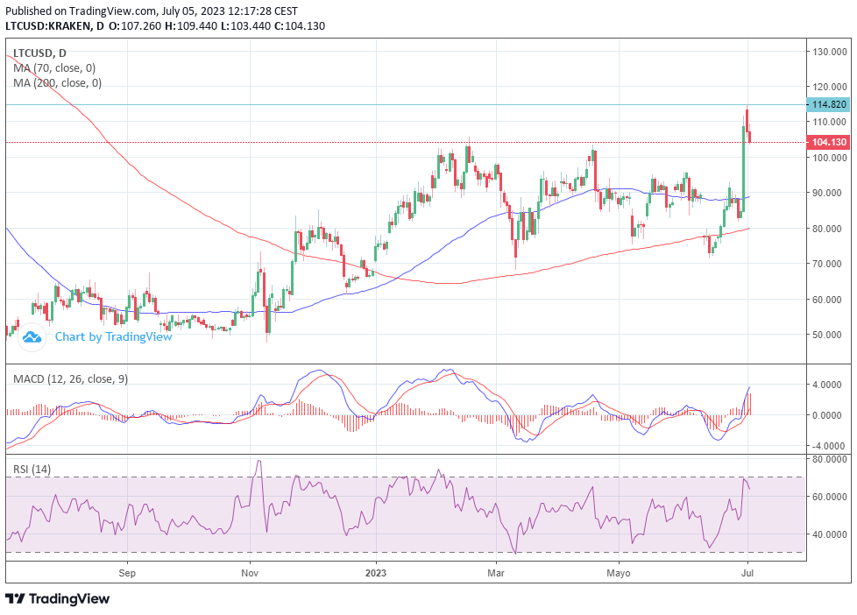Viewport: 857px width, 615px height.
Task: Click the MACD -4.0000 axis label
Action: pyautogui.click(x=828, y=446)
